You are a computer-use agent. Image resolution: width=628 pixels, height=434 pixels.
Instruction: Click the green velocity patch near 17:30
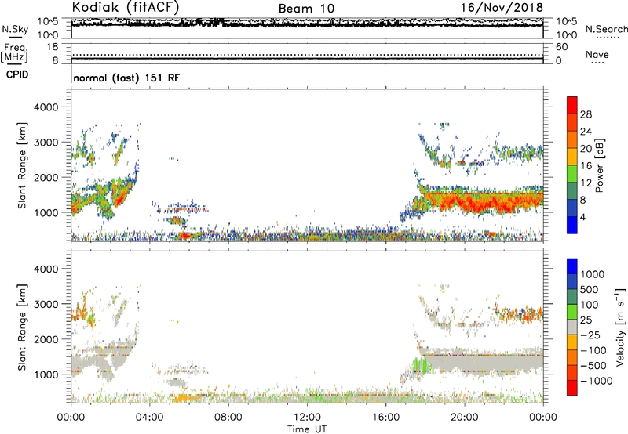[419, 366]
